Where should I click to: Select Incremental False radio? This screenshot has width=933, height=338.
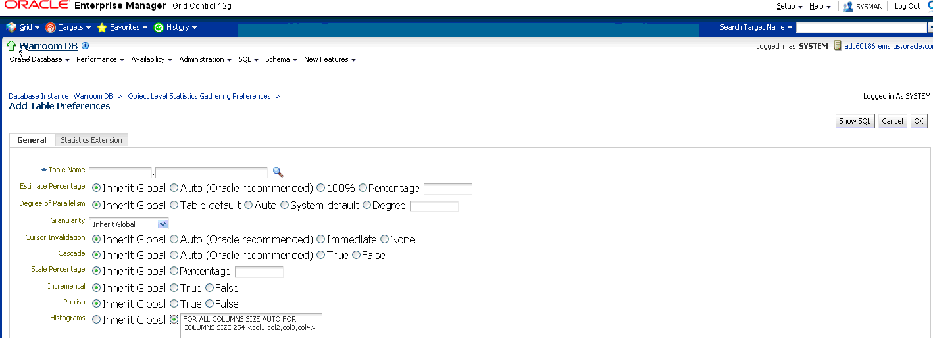click(209, 288)
